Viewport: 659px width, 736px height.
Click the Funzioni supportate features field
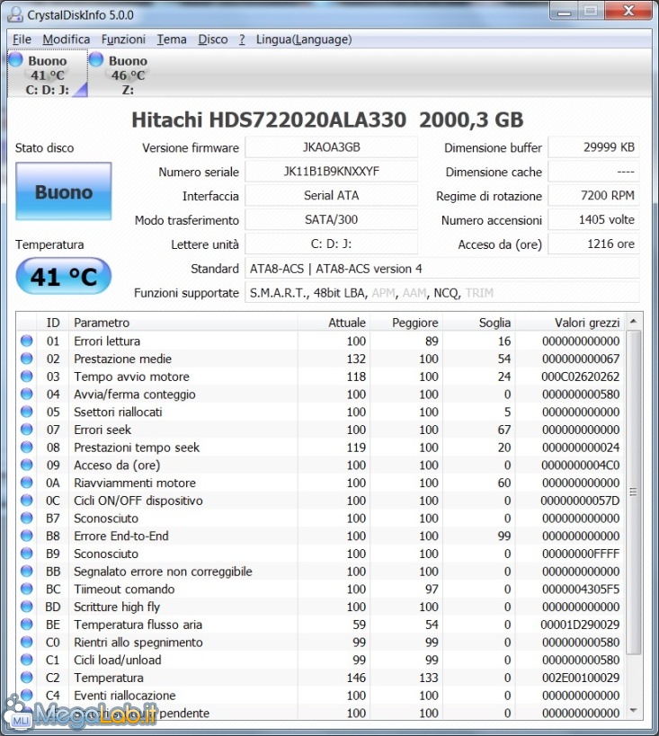coord(442,293)
